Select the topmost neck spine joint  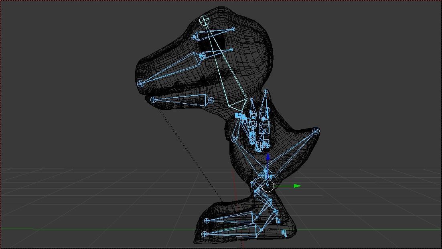click(266, 91)
